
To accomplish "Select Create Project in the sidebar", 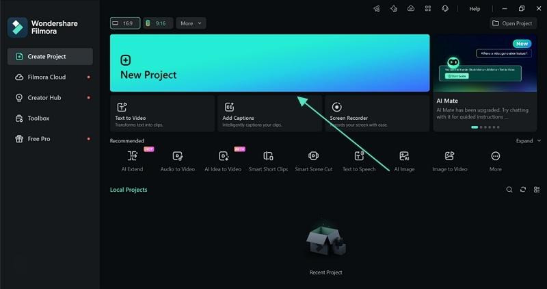I will 50,56.
